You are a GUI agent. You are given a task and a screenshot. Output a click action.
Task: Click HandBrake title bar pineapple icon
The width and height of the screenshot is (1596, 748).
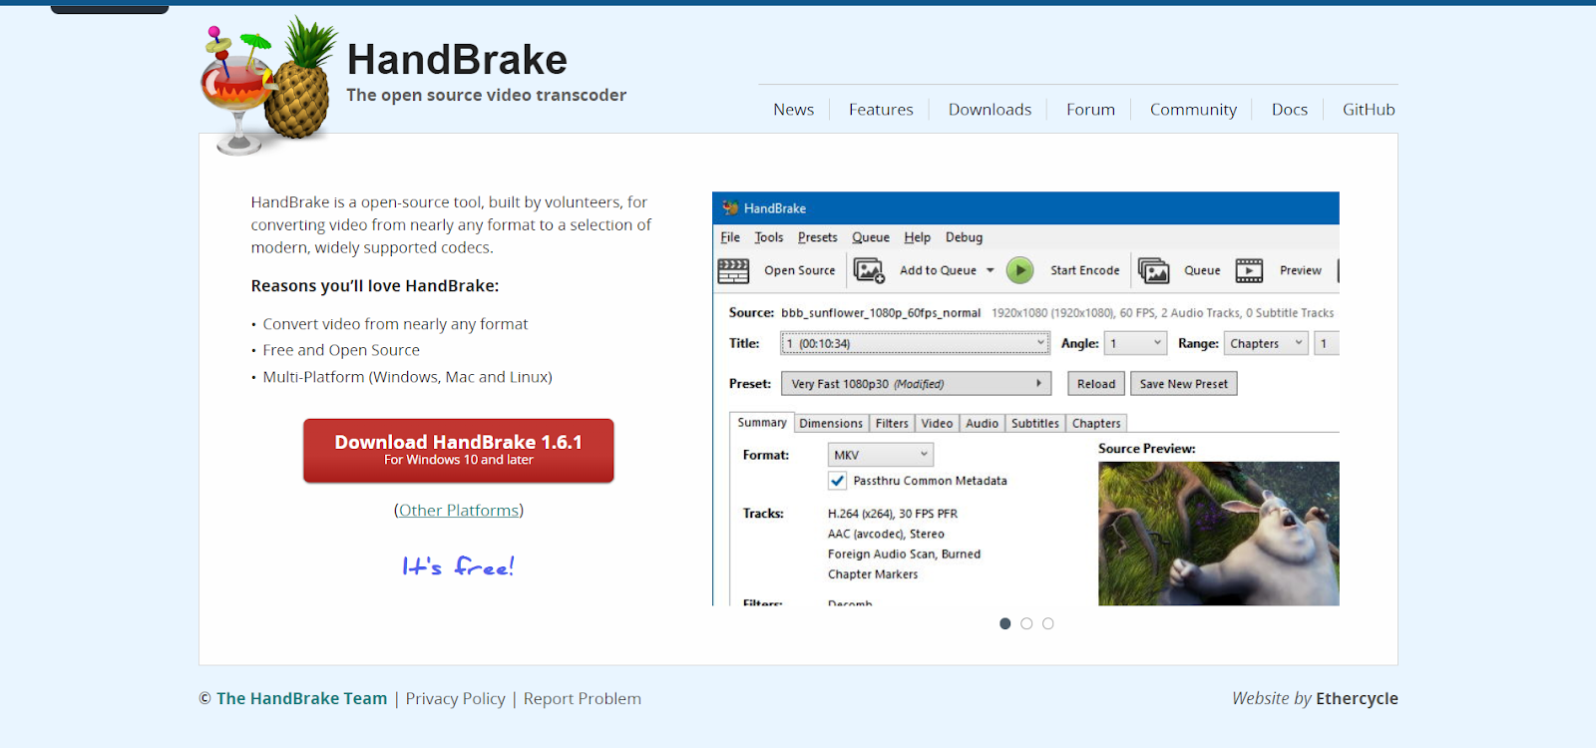(730, 207)
